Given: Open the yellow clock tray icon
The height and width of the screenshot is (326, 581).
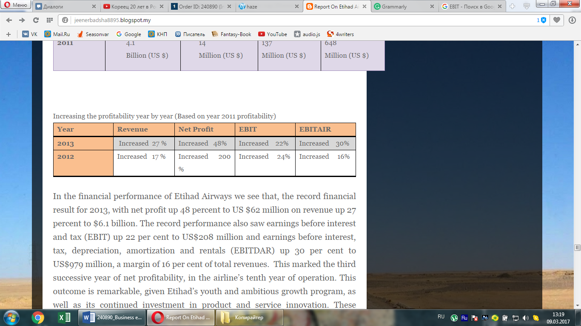Looking at the screenshot, I should tap(536, 318).
